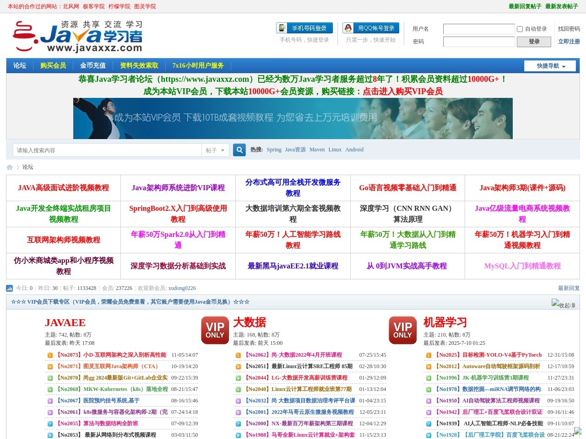Click rank icon beside No2025 thread

pos(429,355)
